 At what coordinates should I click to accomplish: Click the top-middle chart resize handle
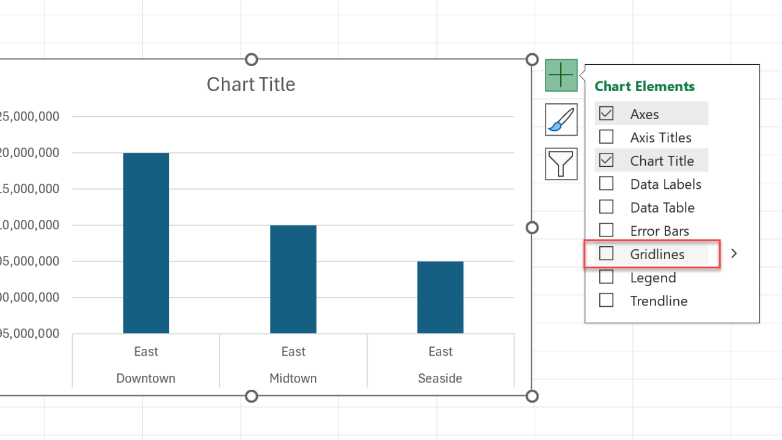click(x=251, y=59)
